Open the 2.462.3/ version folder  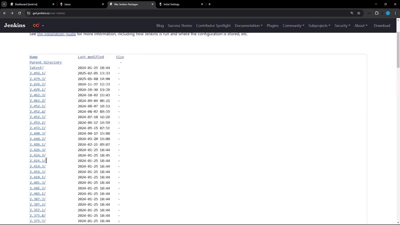(x=37, y=95)
